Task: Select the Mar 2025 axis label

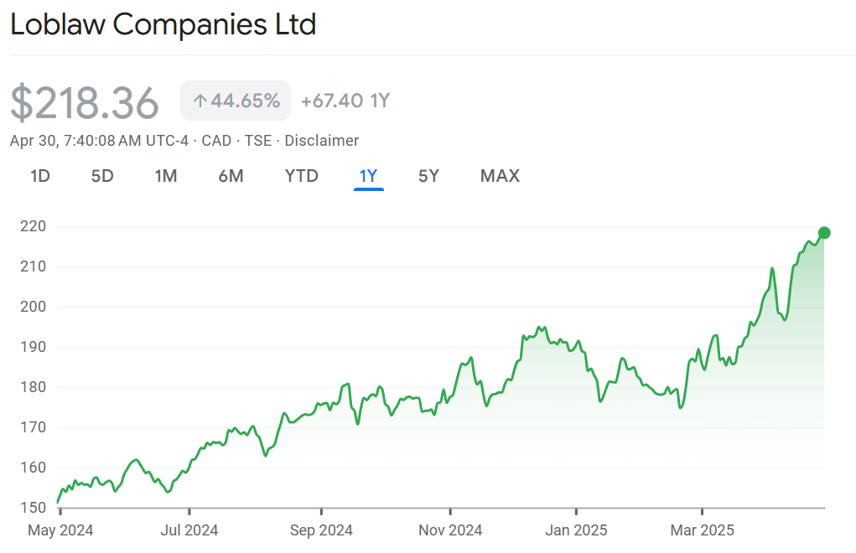Action: click(702, 530)
